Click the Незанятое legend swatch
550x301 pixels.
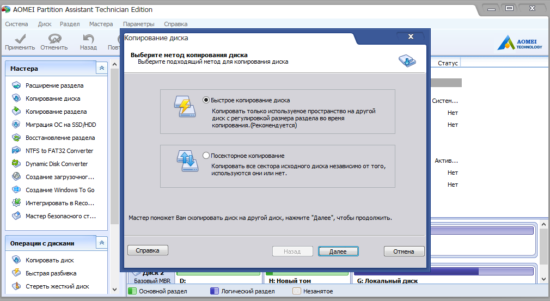point(297,291)
